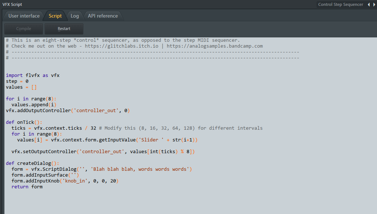Place cursor on 'import flvfx as vfx' line
The height and width of the screenshot is (214, 377).
pos(33,75)
